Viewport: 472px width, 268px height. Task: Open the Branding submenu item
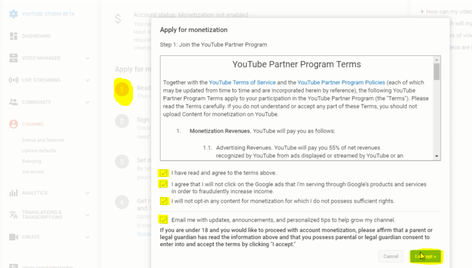coord(32,161)
